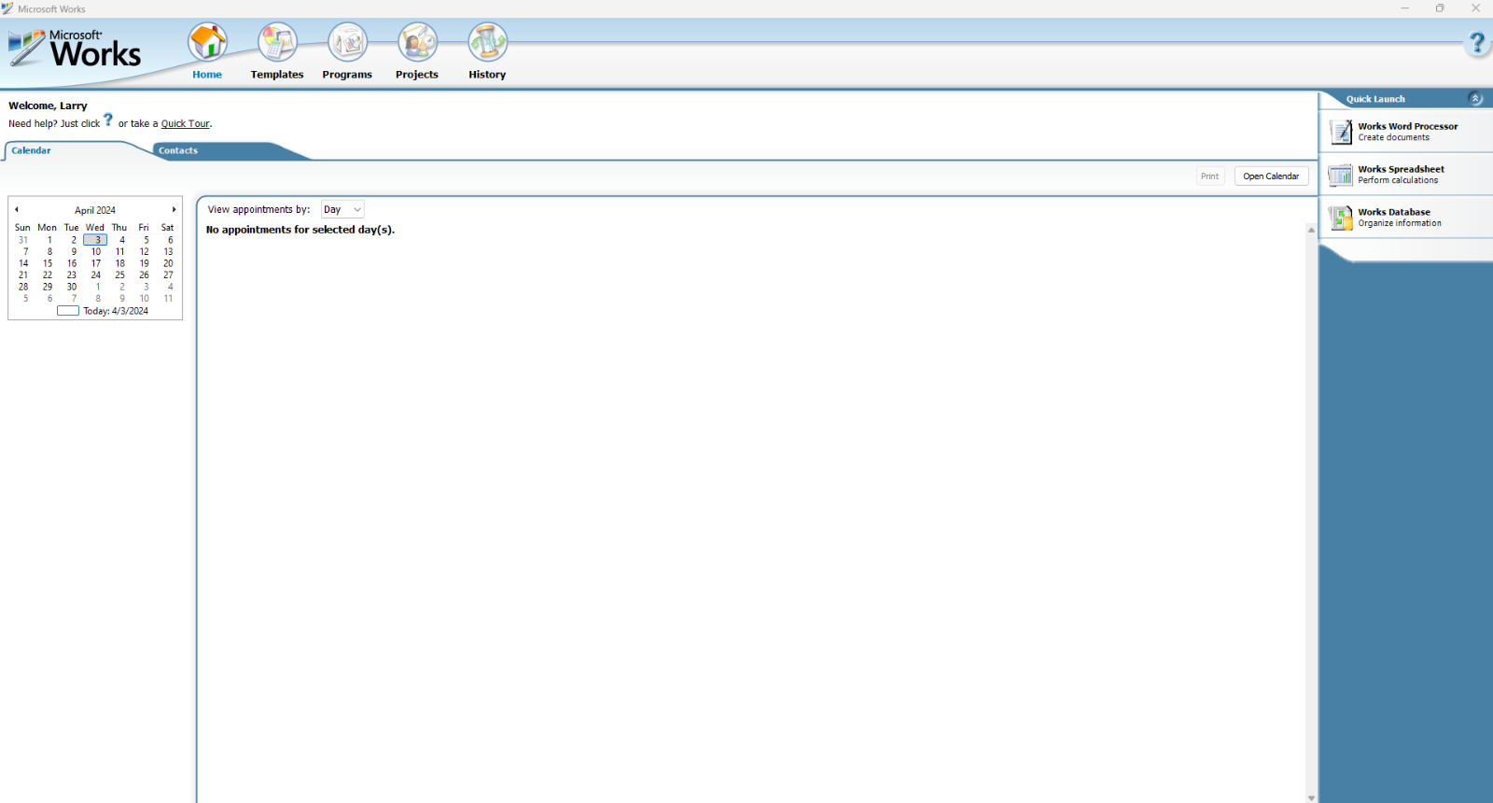Image resolution: width=1493 pixels, height=803 pixels.
Task: Click the Programs label
Action: [347, 75]
